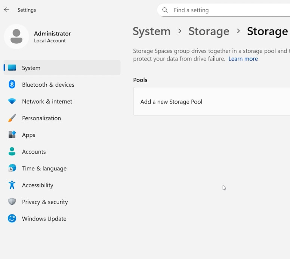The height and width of the screenshot is (259, 290).
Task: Open System settings category
Action: pyautogui.click(x=62, y=68)
